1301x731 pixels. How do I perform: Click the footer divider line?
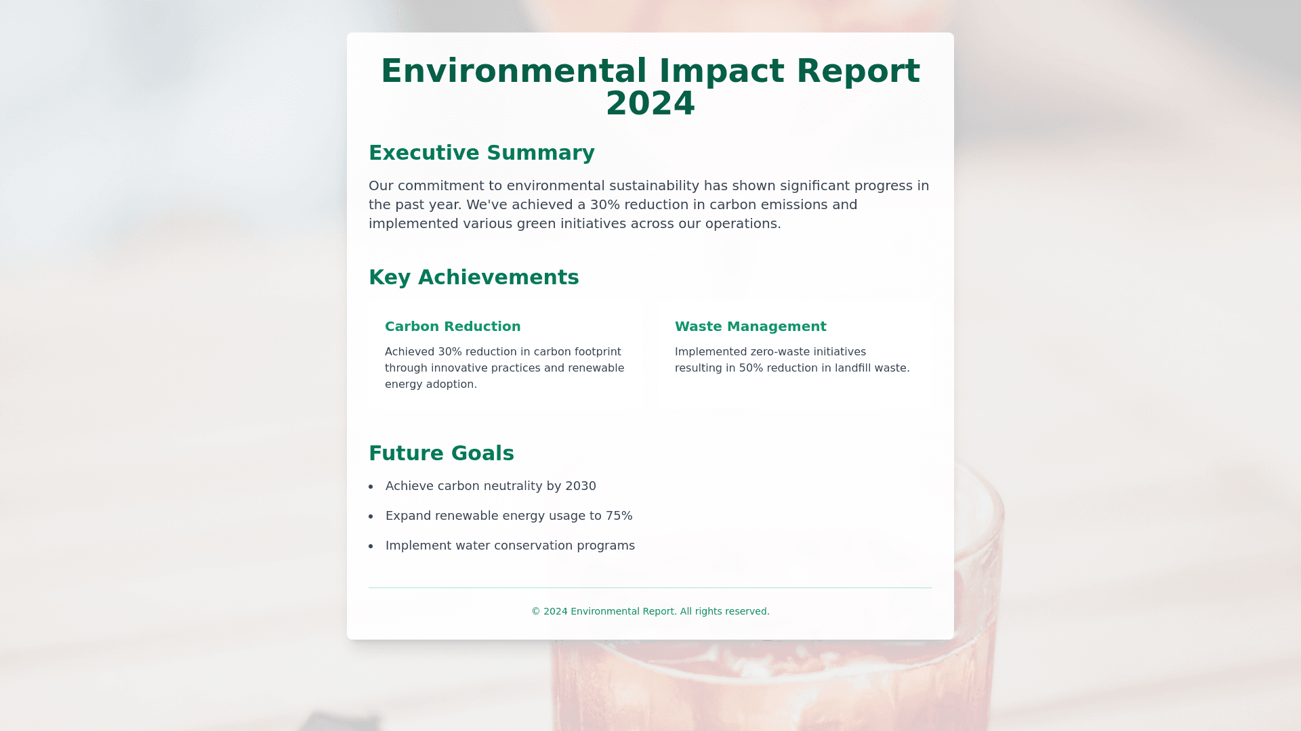point(650,588)
